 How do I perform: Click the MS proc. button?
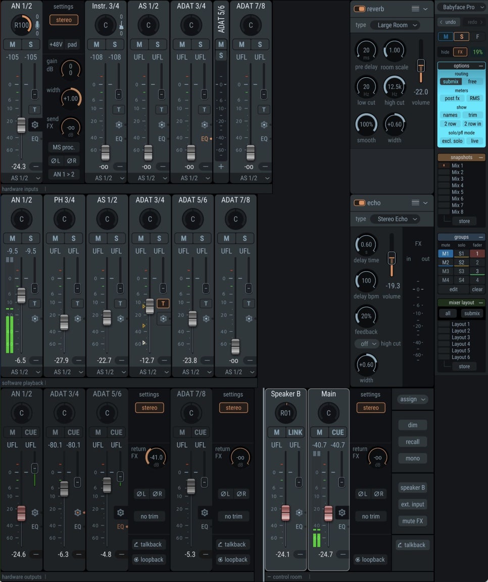[64, 147]
